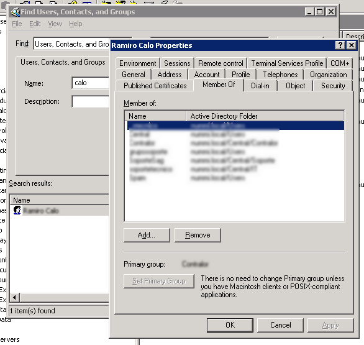Click the help question mark button in Properties title bar
This screenshot has height=345, width=364.
(x=340, y=45)
